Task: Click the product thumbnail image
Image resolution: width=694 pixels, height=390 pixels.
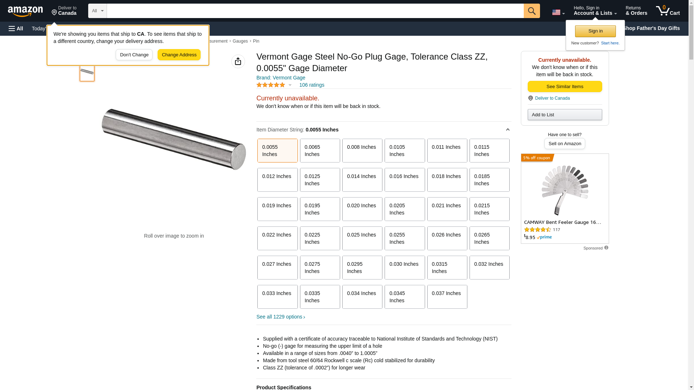Action: 87,72
